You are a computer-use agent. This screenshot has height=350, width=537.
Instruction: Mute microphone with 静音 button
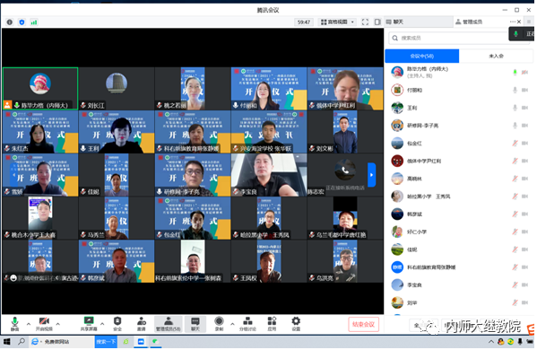click(x=14, y=324)
